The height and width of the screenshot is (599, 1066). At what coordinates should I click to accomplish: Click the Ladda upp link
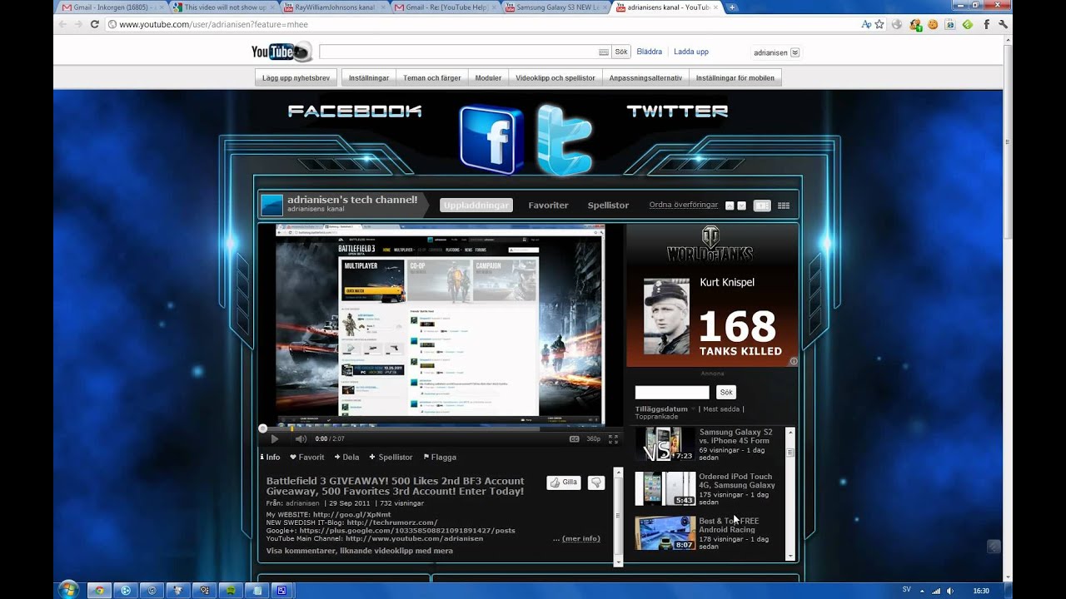click(x=691, y=52)
